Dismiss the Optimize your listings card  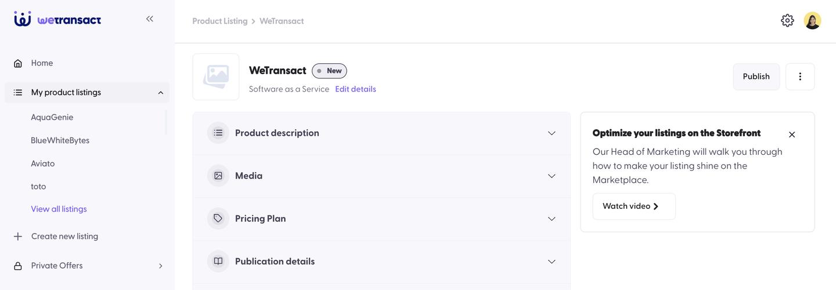[x=792, y=135]
